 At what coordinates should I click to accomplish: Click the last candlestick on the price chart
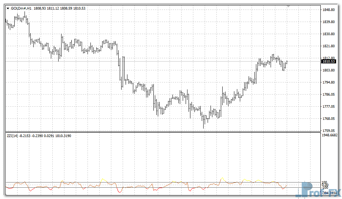[x=287, y=63]
